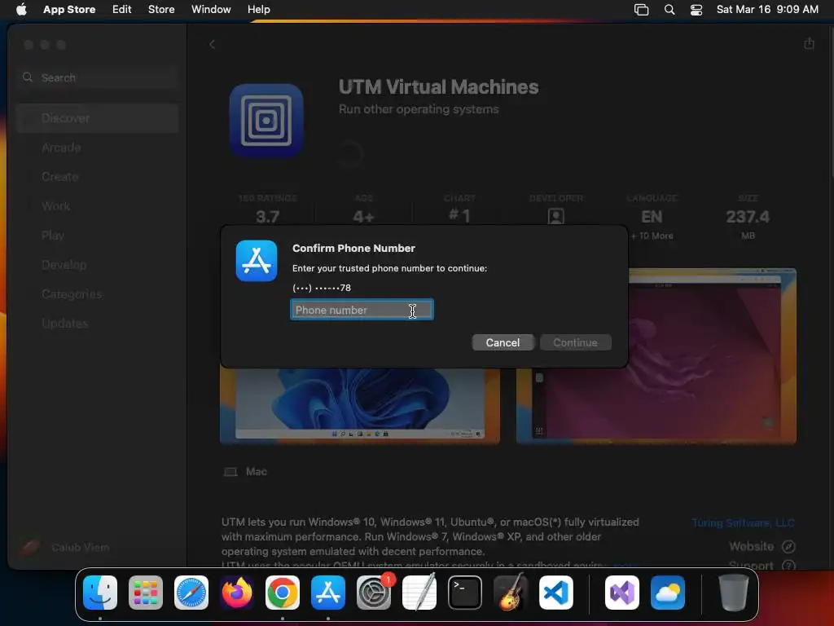Click the App Store icon in dialog
The width and height of the screenshot is (834, 626).
(257, 260)
